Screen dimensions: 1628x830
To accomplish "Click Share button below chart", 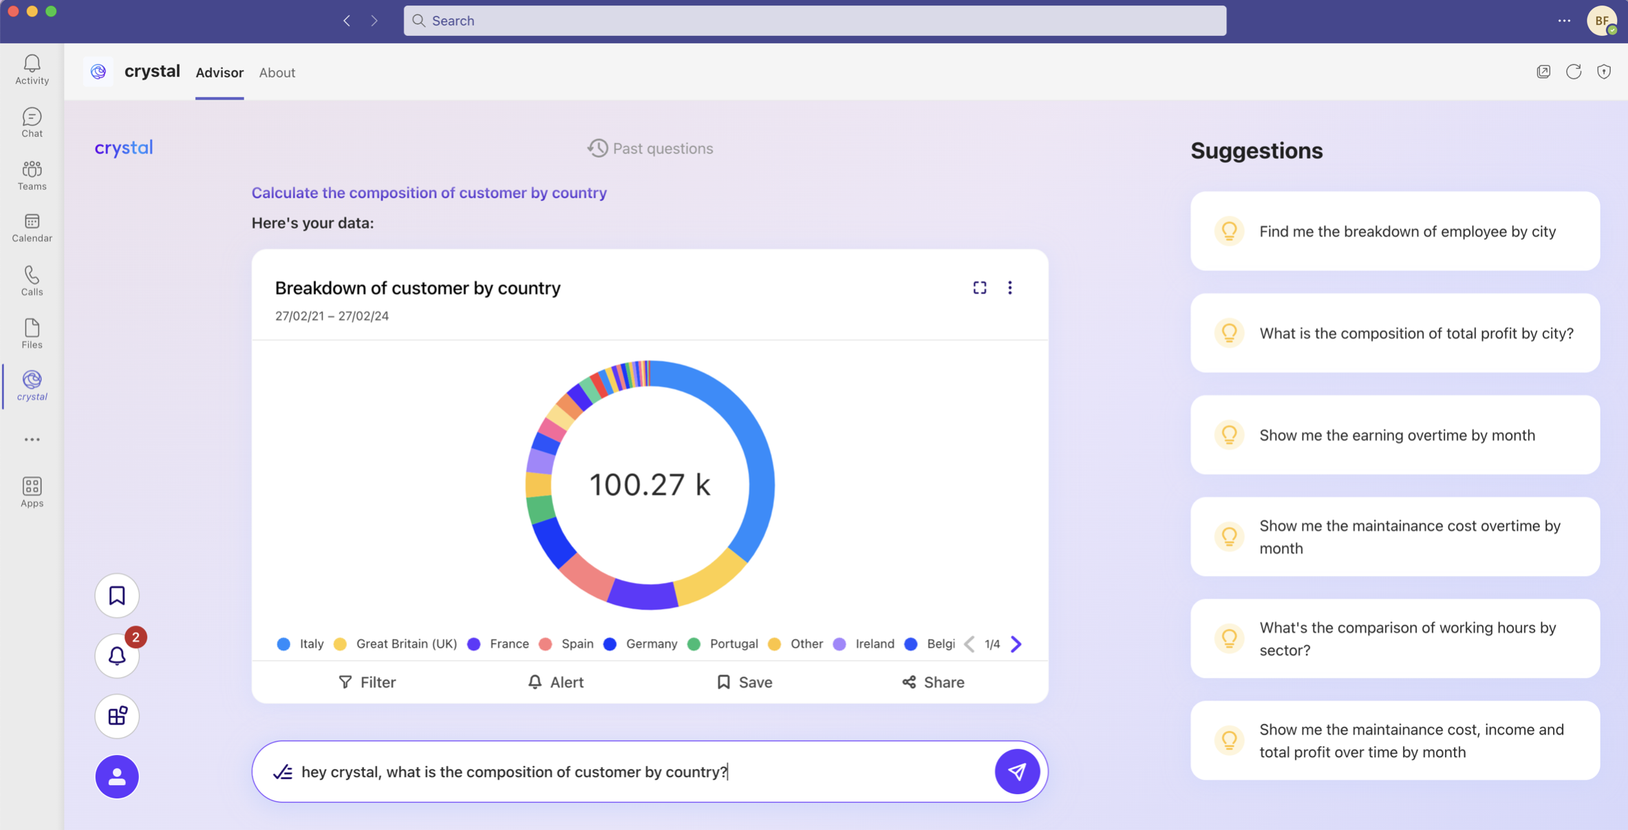I will pyautogui.click(x=933, y=681).
